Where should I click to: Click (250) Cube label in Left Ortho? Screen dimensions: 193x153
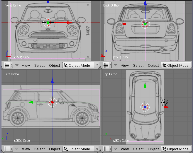tap(22, 141)
